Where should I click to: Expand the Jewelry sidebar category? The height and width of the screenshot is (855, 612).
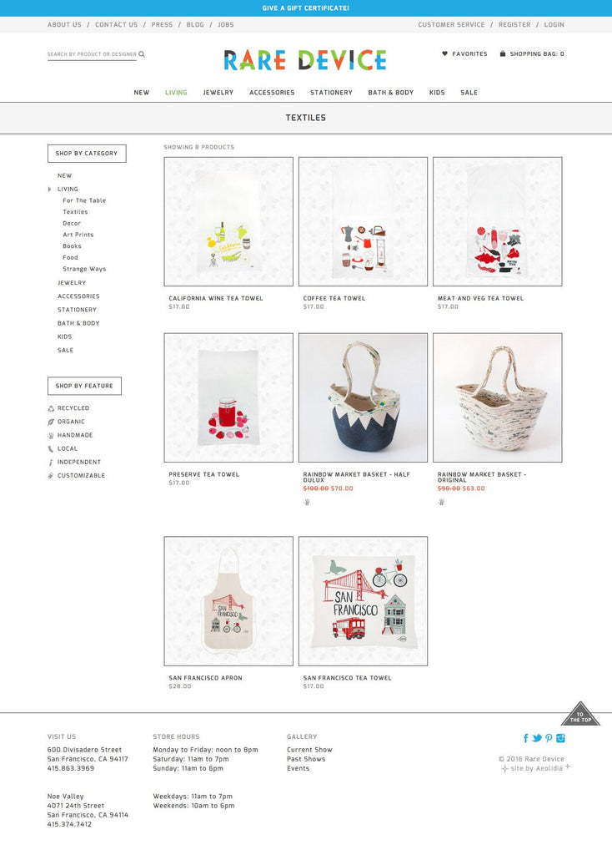[x=72, y=283]
